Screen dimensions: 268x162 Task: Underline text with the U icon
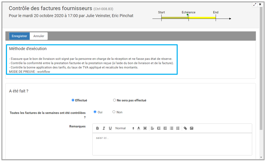pos(110,128)
